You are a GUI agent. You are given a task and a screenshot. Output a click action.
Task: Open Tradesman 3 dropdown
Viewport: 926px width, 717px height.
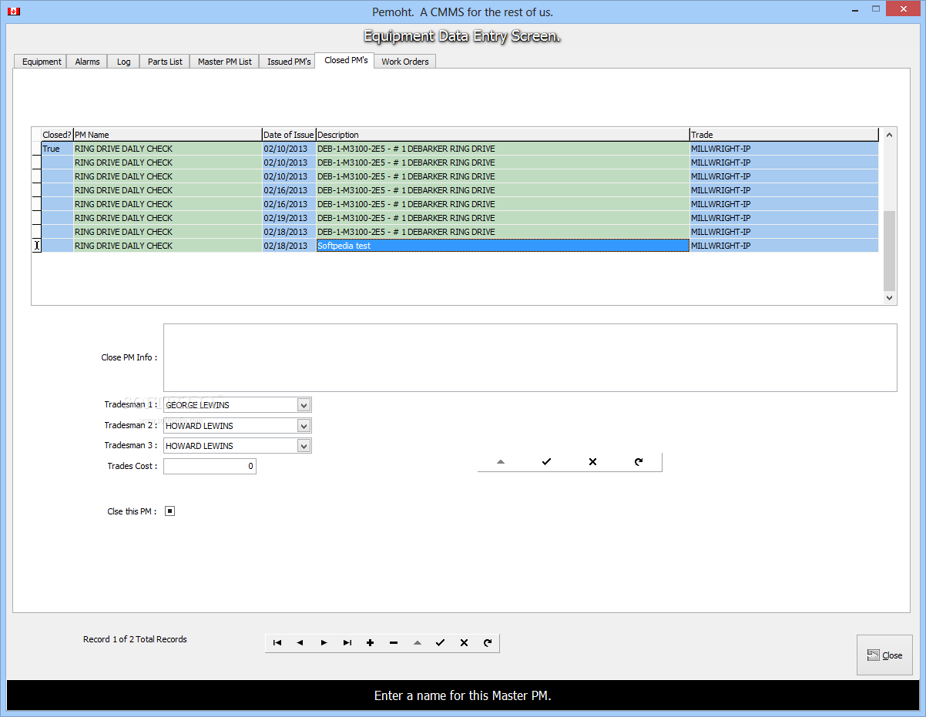point(304,446)
